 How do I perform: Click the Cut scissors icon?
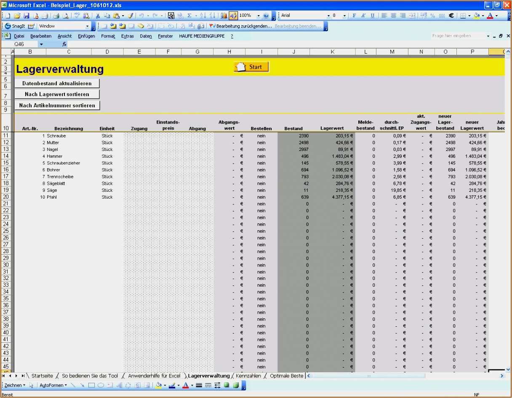point(98,16)
